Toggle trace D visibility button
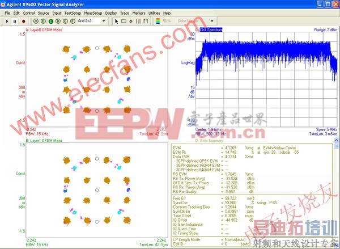This screenshot has height=249, width=340. (x=58, y=21)
